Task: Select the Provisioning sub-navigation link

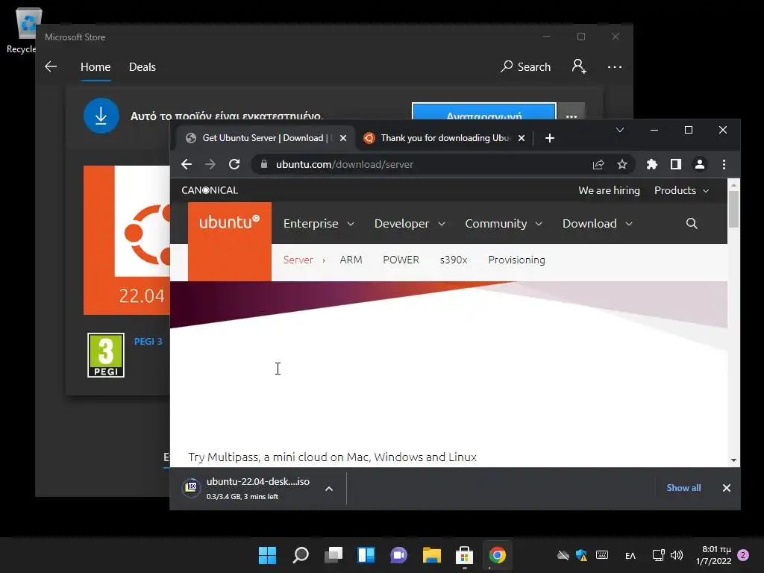Action: 516,260
